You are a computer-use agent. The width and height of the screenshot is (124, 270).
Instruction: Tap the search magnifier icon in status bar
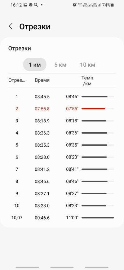coord(36,5)
